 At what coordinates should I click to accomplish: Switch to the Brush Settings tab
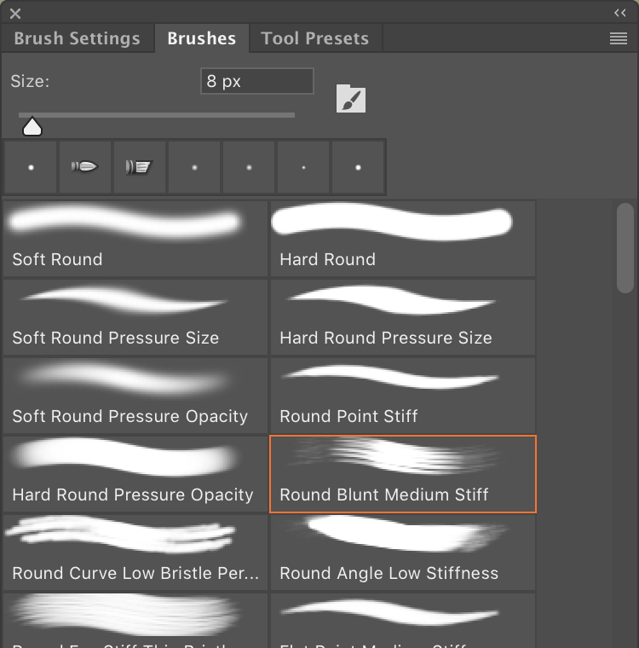(x=78, y=38)
